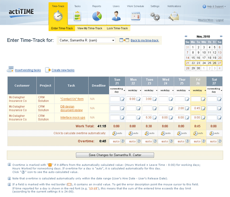
Task: Follow the Back to my time-track link
Action: tap(145, 41)
